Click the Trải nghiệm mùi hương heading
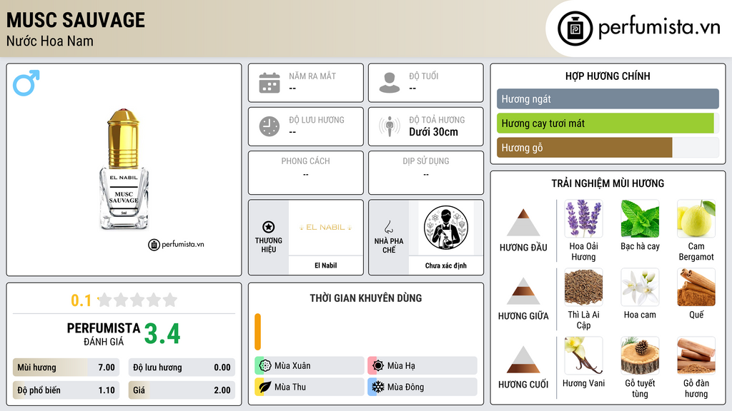Viewport: 732px width, 411px height. tap(608, 183)
